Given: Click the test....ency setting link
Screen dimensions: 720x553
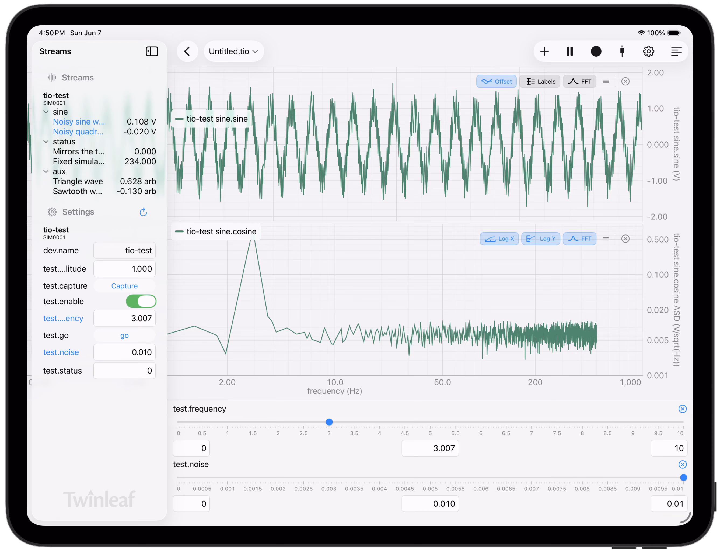Looking at the screenshot, I should tap(63, 318).
